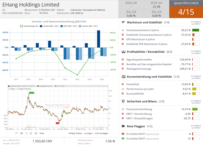Click the red X beside Eigenkapitalrendite
Viewport: 203px width, 146px height.
click(123, 60)
